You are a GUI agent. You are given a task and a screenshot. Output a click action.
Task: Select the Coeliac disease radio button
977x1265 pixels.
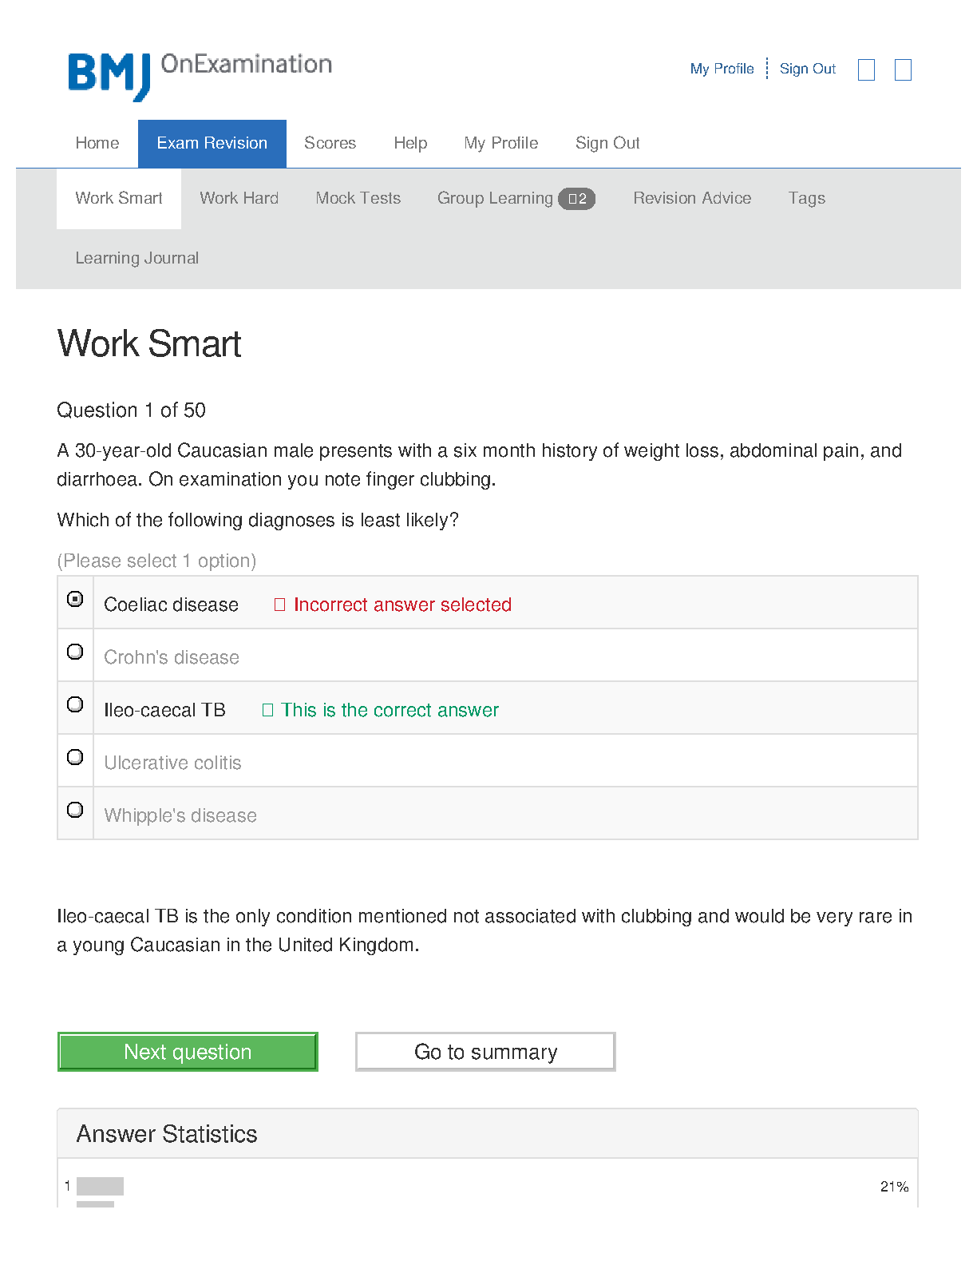(x=75, y=599)
